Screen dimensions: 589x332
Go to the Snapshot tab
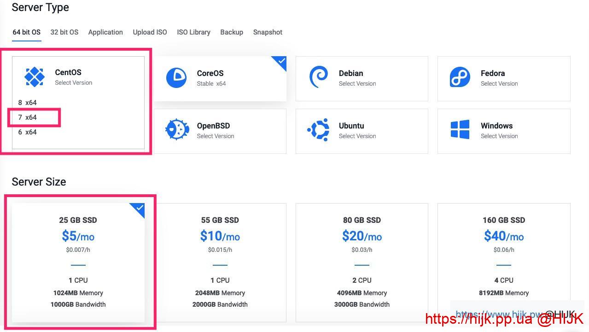[268, 32]
